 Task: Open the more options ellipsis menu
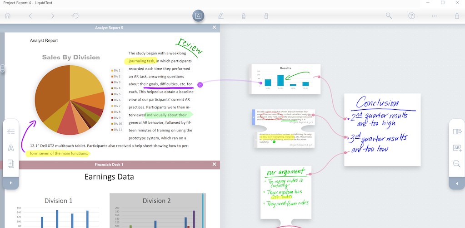coord(434,16)
